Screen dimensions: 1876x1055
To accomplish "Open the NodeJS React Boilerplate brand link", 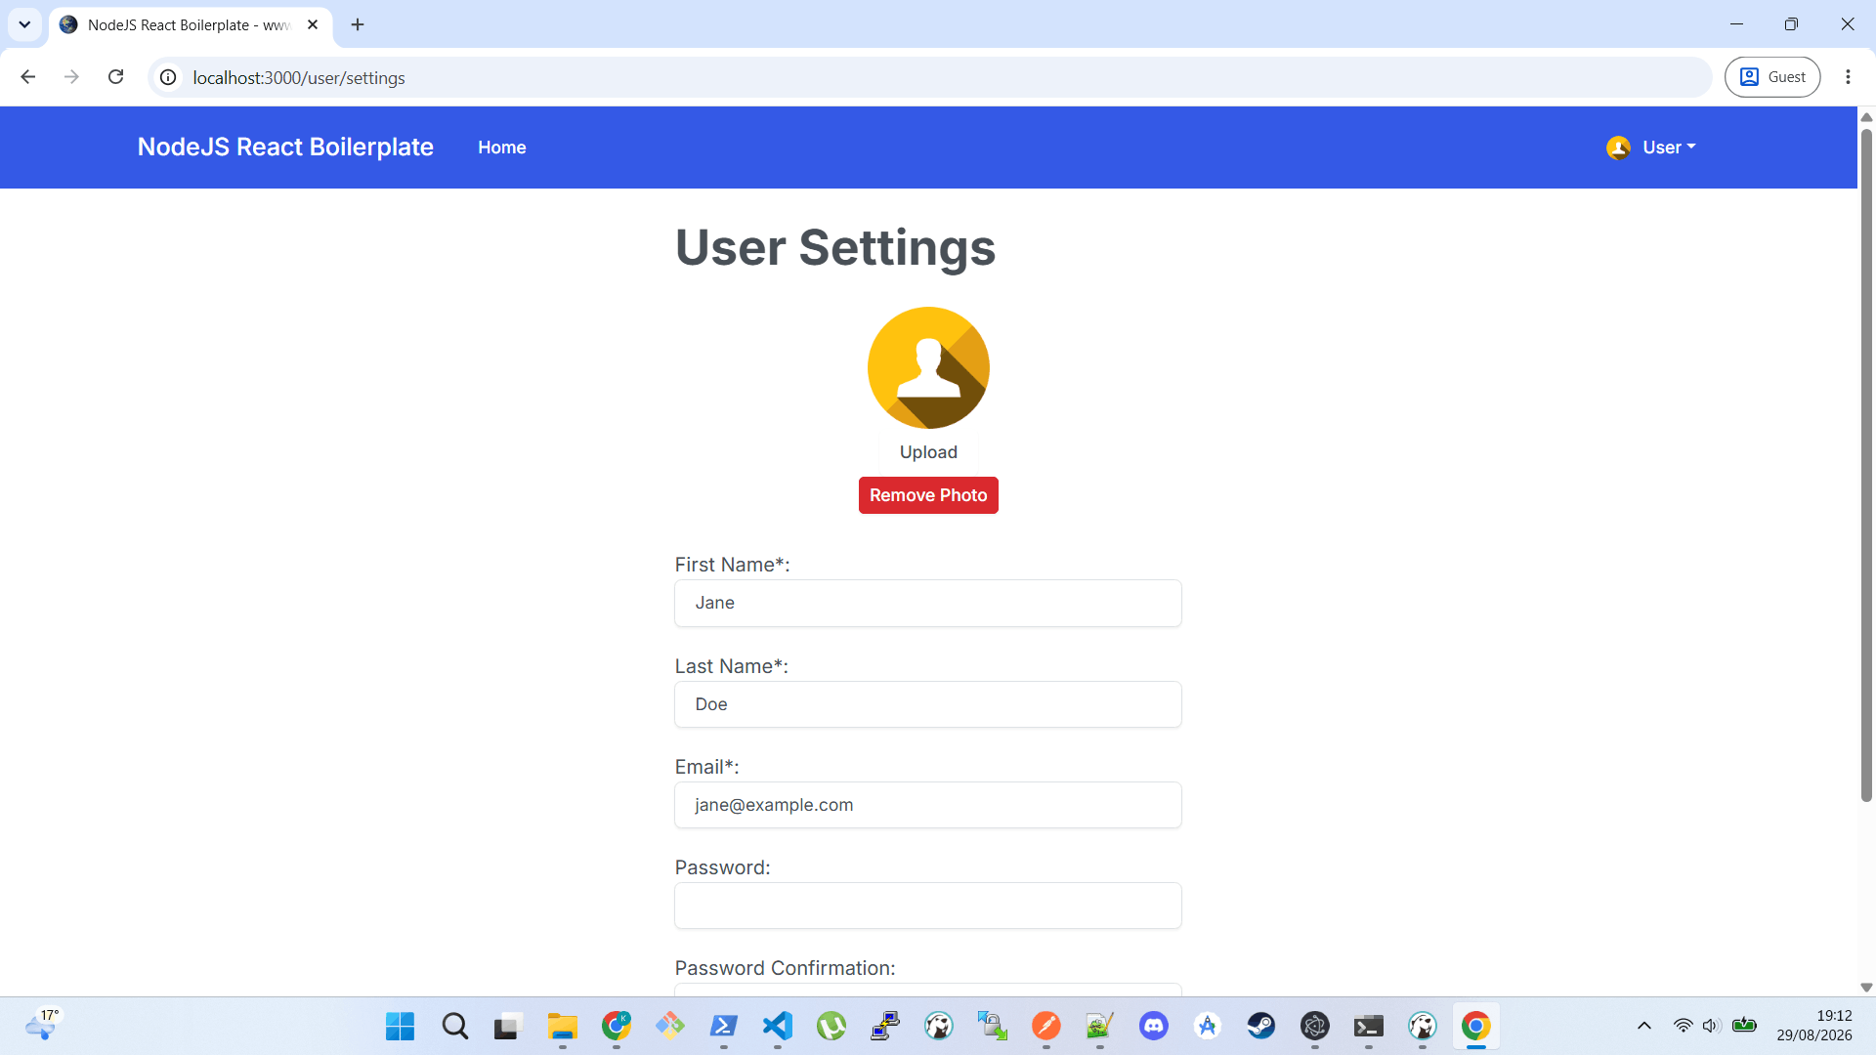I will [x=285, y=147].
